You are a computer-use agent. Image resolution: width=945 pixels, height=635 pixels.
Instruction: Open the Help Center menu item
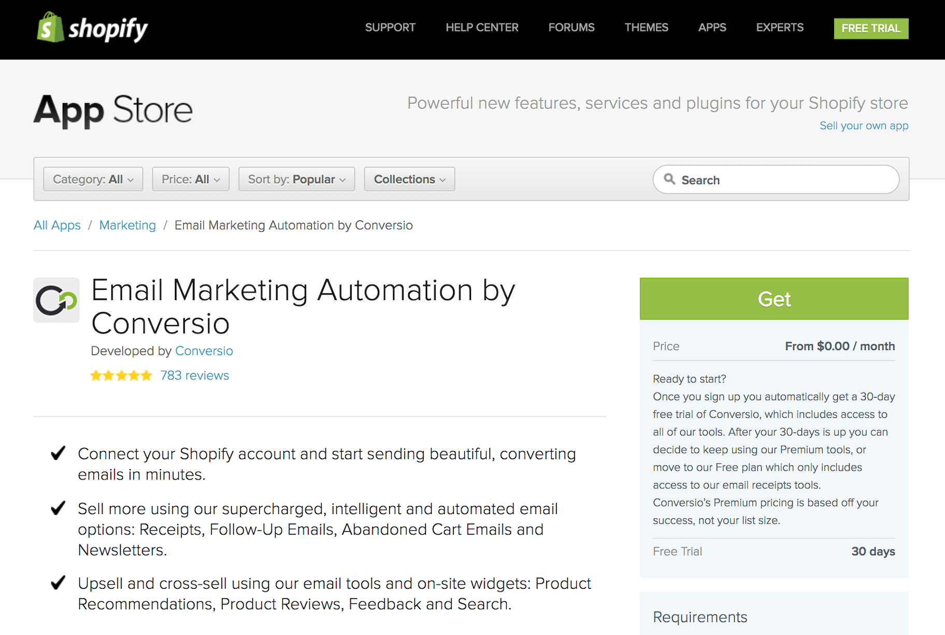(482, 27)
